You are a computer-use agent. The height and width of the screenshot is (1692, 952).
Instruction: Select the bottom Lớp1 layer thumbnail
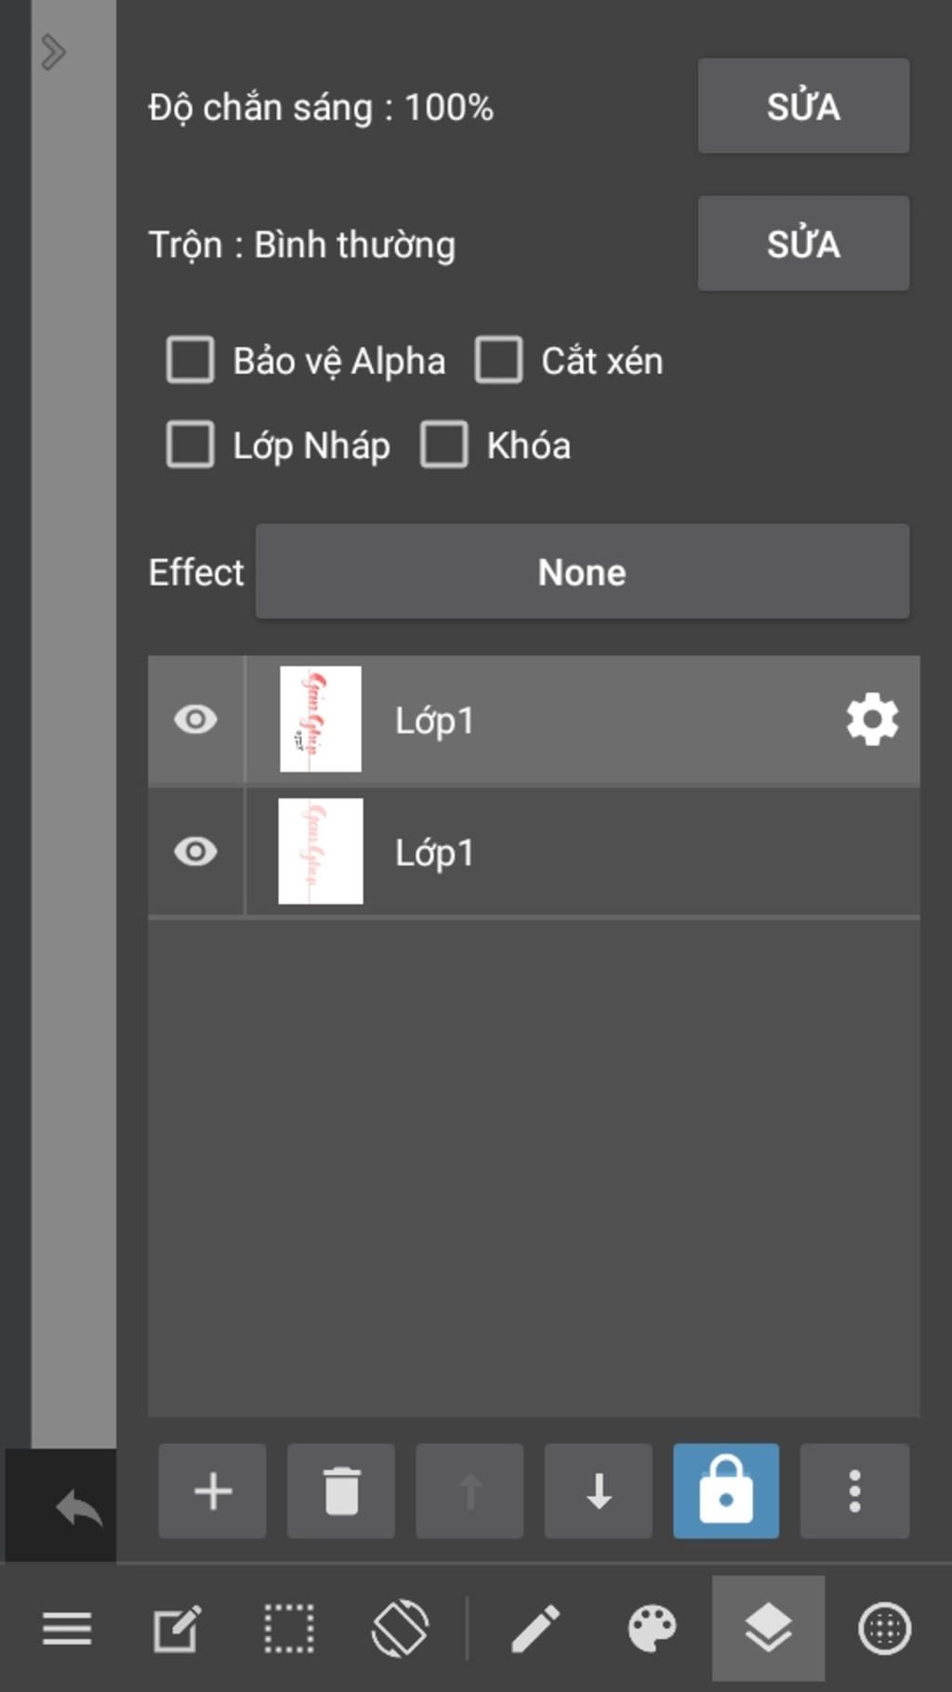click(x=321, y=852)
